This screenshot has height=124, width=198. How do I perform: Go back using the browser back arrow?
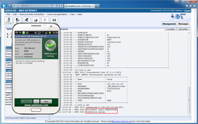click(x=4, y=6)
